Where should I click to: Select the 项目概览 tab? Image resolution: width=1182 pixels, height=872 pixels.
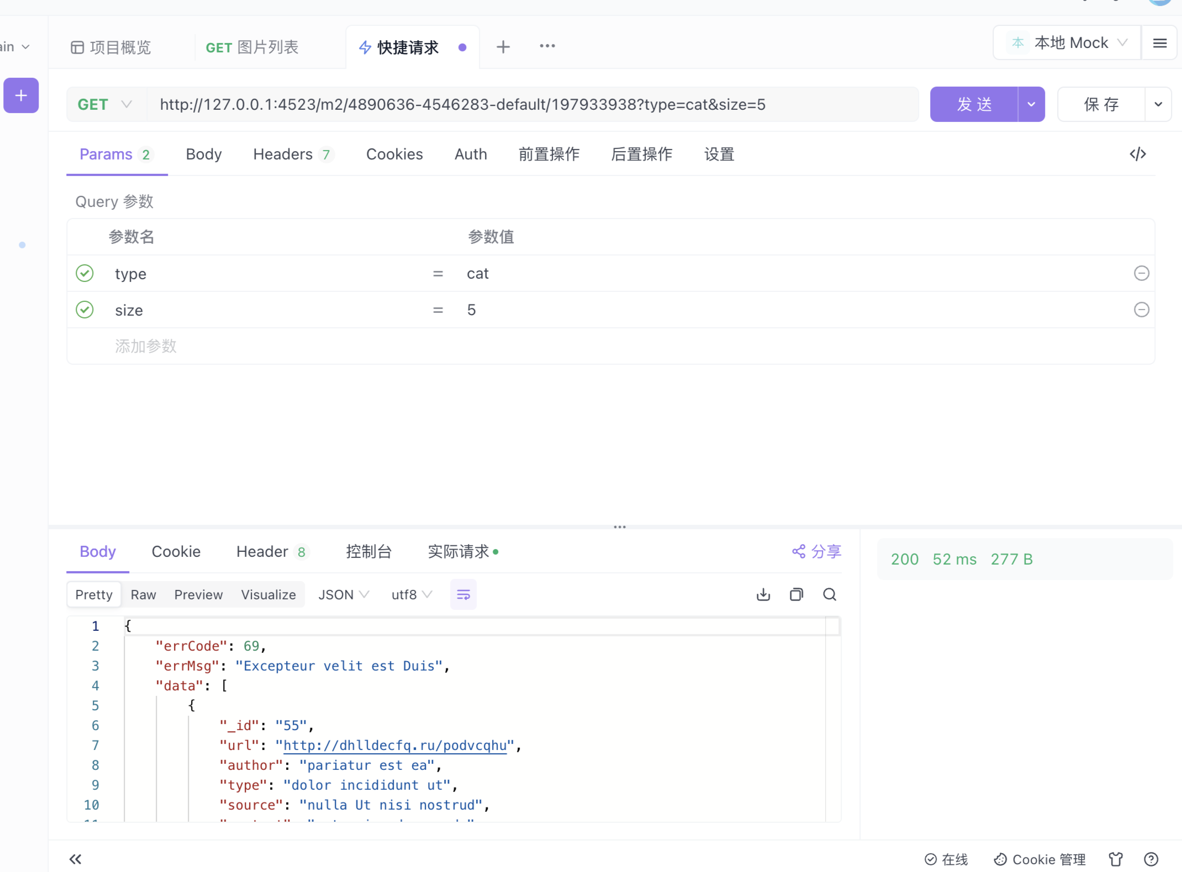111,47
